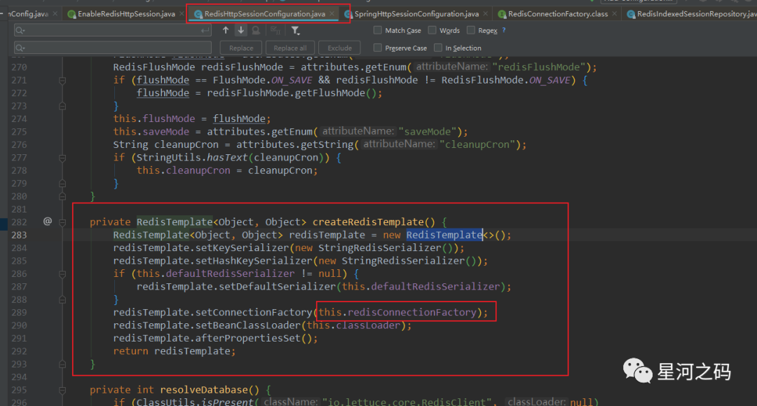The width and height of the screenshot is (757, 406).
Task: Collapse the if block at line 271
Action: point(62,80)
